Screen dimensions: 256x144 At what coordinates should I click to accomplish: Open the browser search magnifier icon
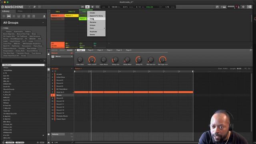click(34, 7)
